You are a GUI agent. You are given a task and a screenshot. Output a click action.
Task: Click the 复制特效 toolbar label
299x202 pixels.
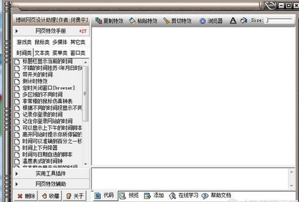coord(113,21)
